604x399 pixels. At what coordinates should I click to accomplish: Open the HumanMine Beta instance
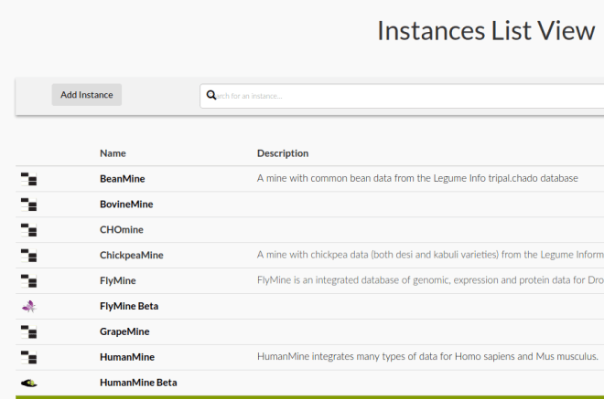(x=138, y=383)
